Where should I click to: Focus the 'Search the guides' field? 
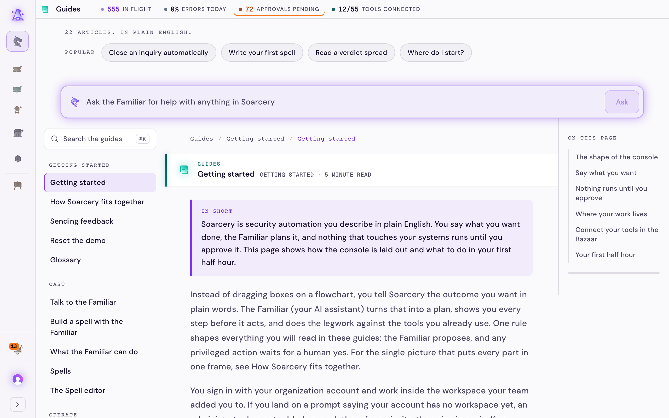click(x=100, y=139)
